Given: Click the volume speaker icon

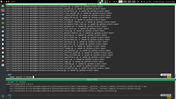Looking at the screenshot, I should click(144, 2).
